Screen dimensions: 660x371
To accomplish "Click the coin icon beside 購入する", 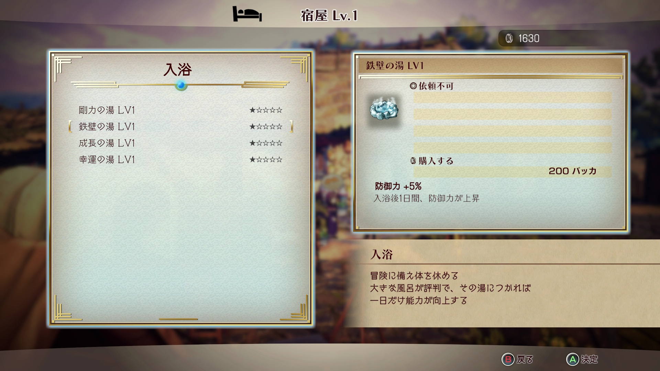I will 414,160.
